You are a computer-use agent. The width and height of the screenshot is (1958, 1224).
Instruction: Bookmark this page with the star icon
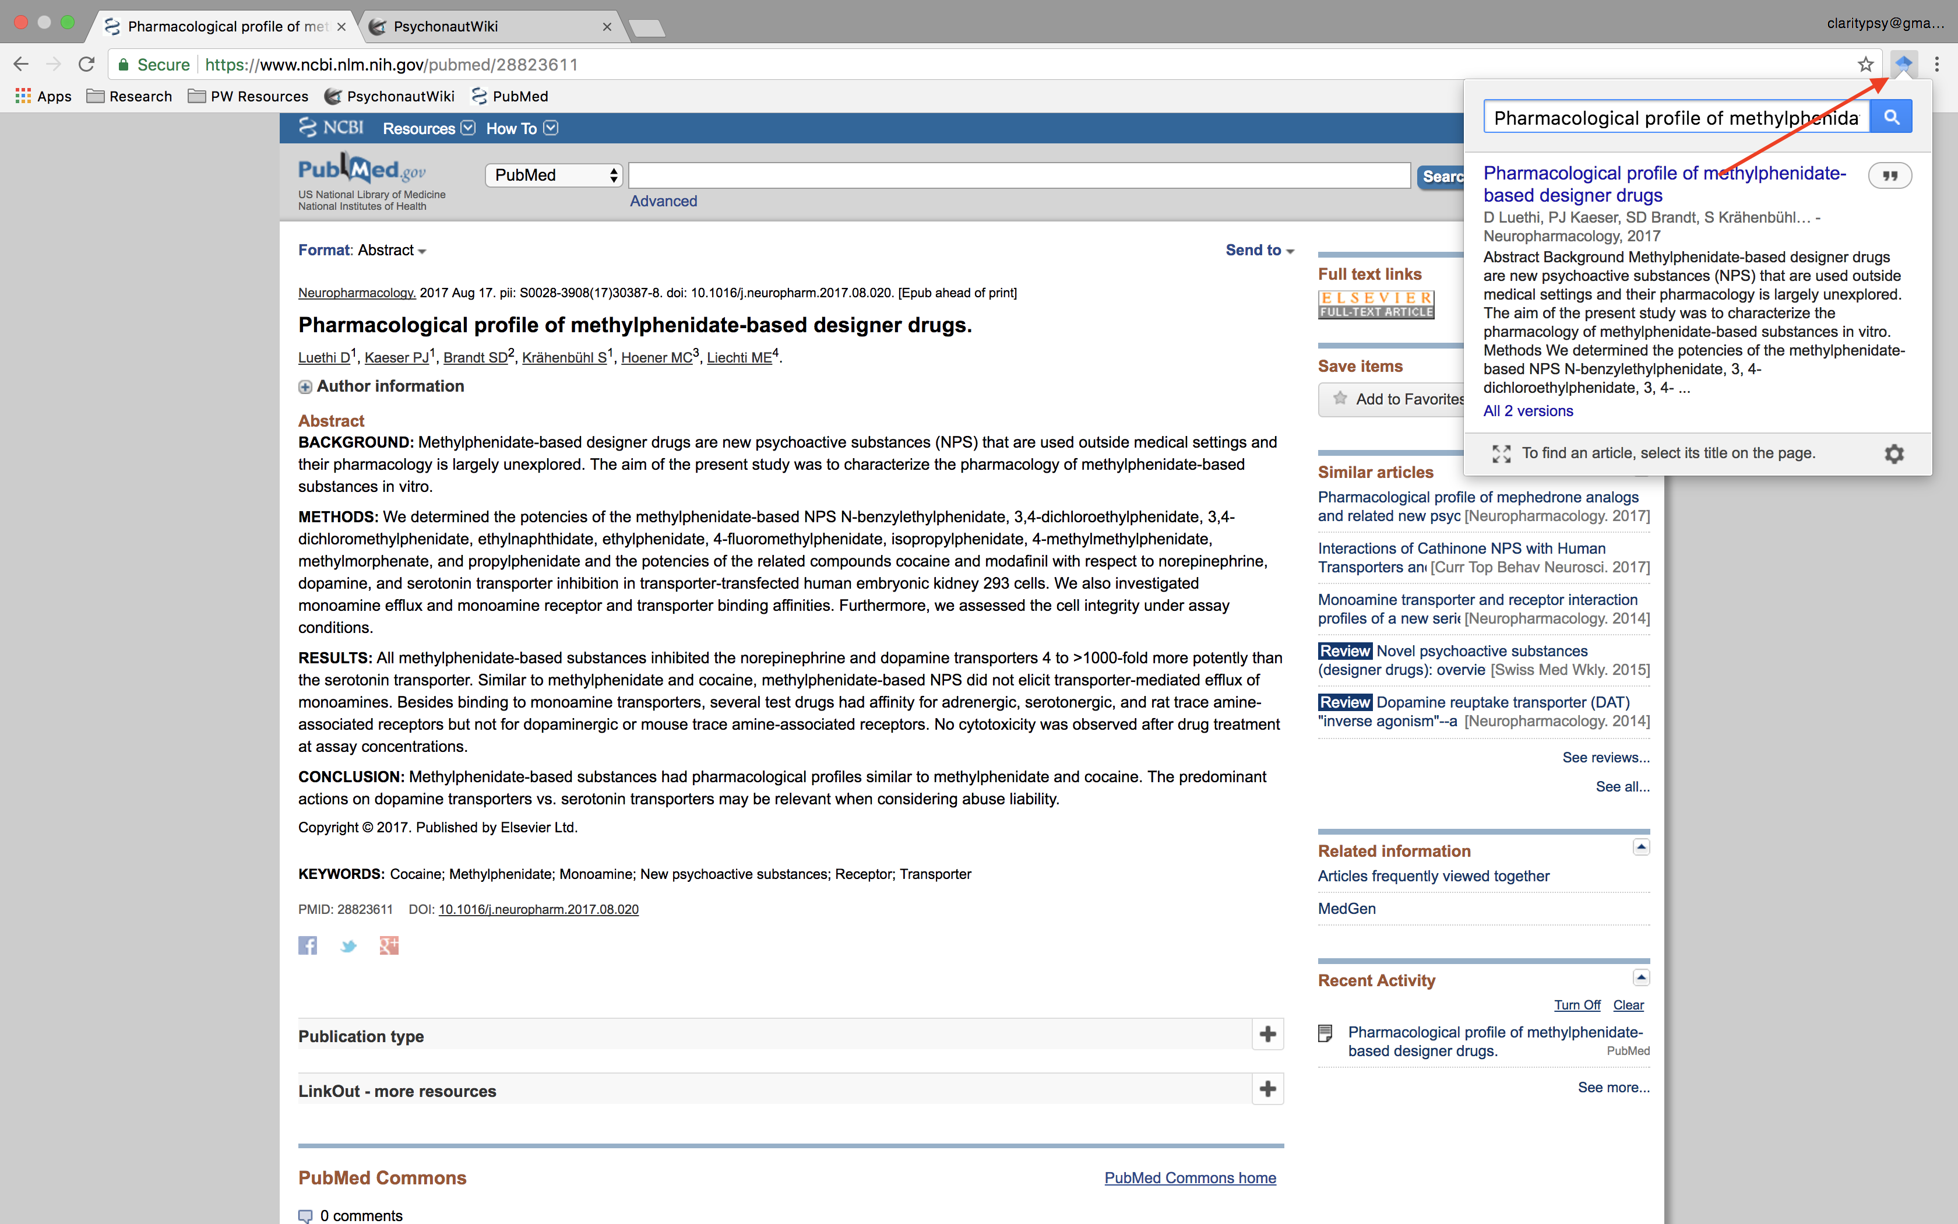click(1866, 65)
